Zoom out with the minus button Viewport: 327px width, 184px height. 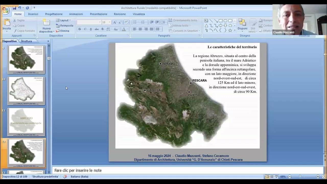(x=290, y=177)
